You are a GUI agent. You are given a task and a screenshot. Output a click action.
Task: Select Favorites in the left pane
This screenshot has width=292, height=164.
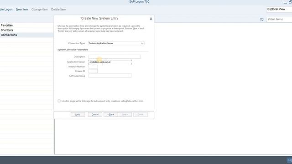coord(7,26)
